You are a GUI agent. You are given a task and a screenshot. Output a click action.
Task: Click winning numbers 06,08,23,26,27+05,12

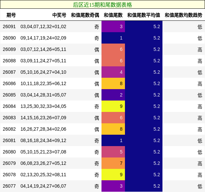[x=43, y=163]
